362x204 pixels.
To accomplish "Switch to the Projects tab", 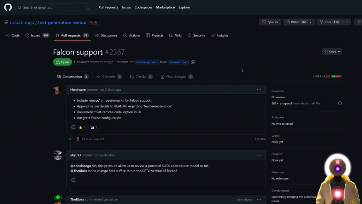I will pyautogui.click(x=155, y=35).
